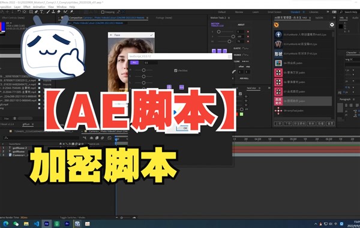Click first button below script list

(x=278, y=124)
